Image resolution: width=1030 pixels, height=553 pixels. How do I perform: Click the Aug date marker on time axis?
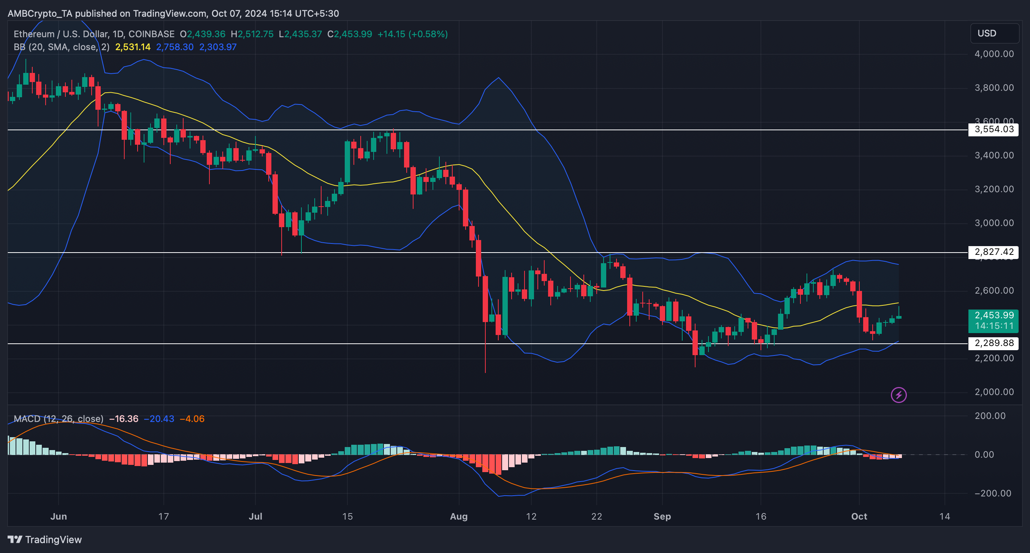point(459,516)
